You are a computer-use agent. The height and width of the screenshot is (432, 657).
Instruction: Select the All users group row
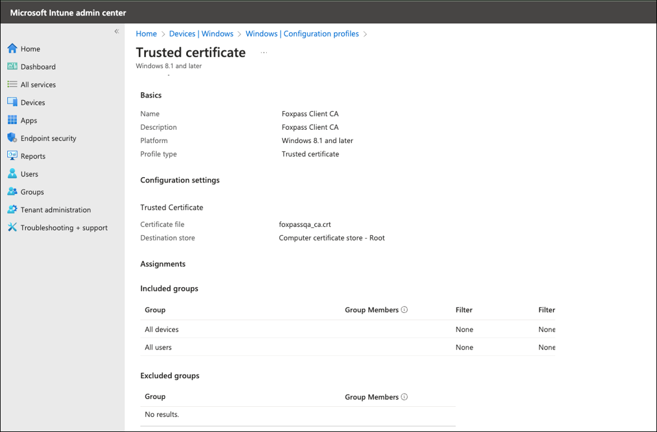159,347
